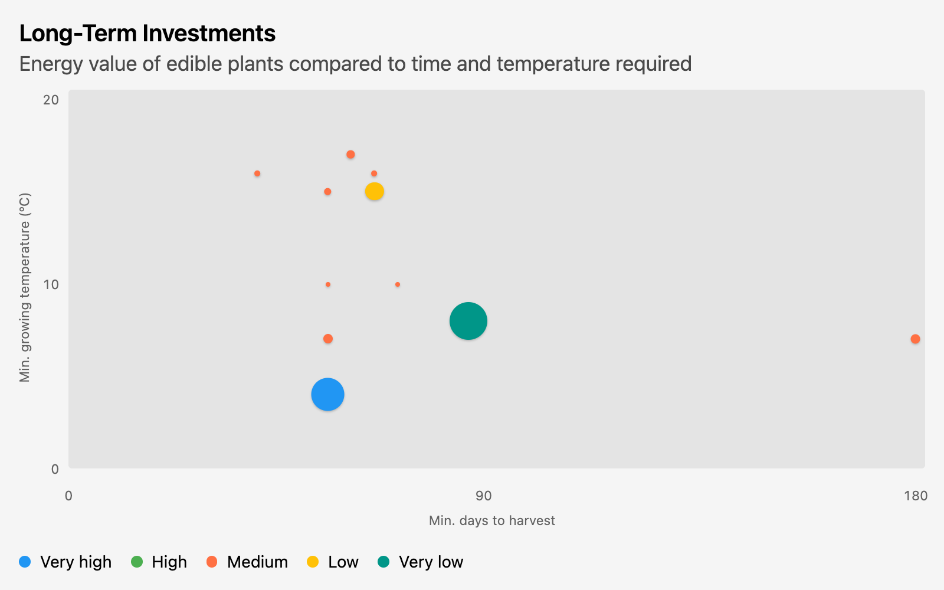Click the orange bubble at 180 days

coord(915,339)
